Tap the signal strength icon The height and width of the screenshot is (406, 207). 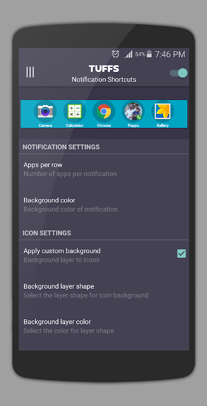coord(128,54)
